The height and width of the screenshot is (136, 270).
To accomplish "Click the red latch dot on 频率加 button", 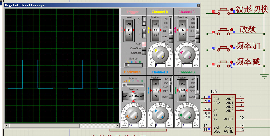I will (232, 46).
